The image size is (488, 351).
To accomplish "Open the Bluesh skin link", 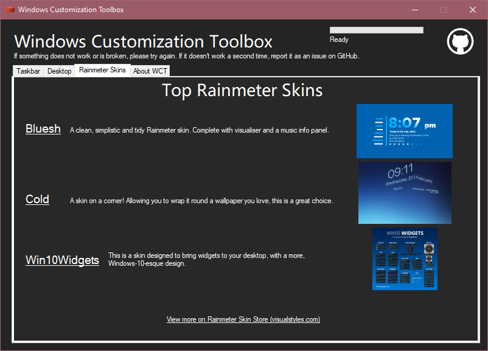I will [43, 128].
